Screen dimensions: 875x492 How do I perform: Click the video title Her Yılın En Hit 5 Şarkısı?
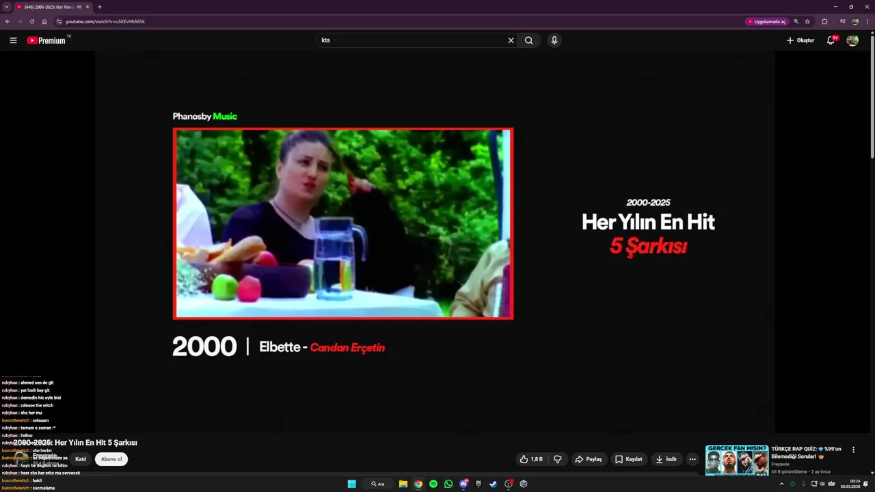pyautogui.click(x=75, y=443)
